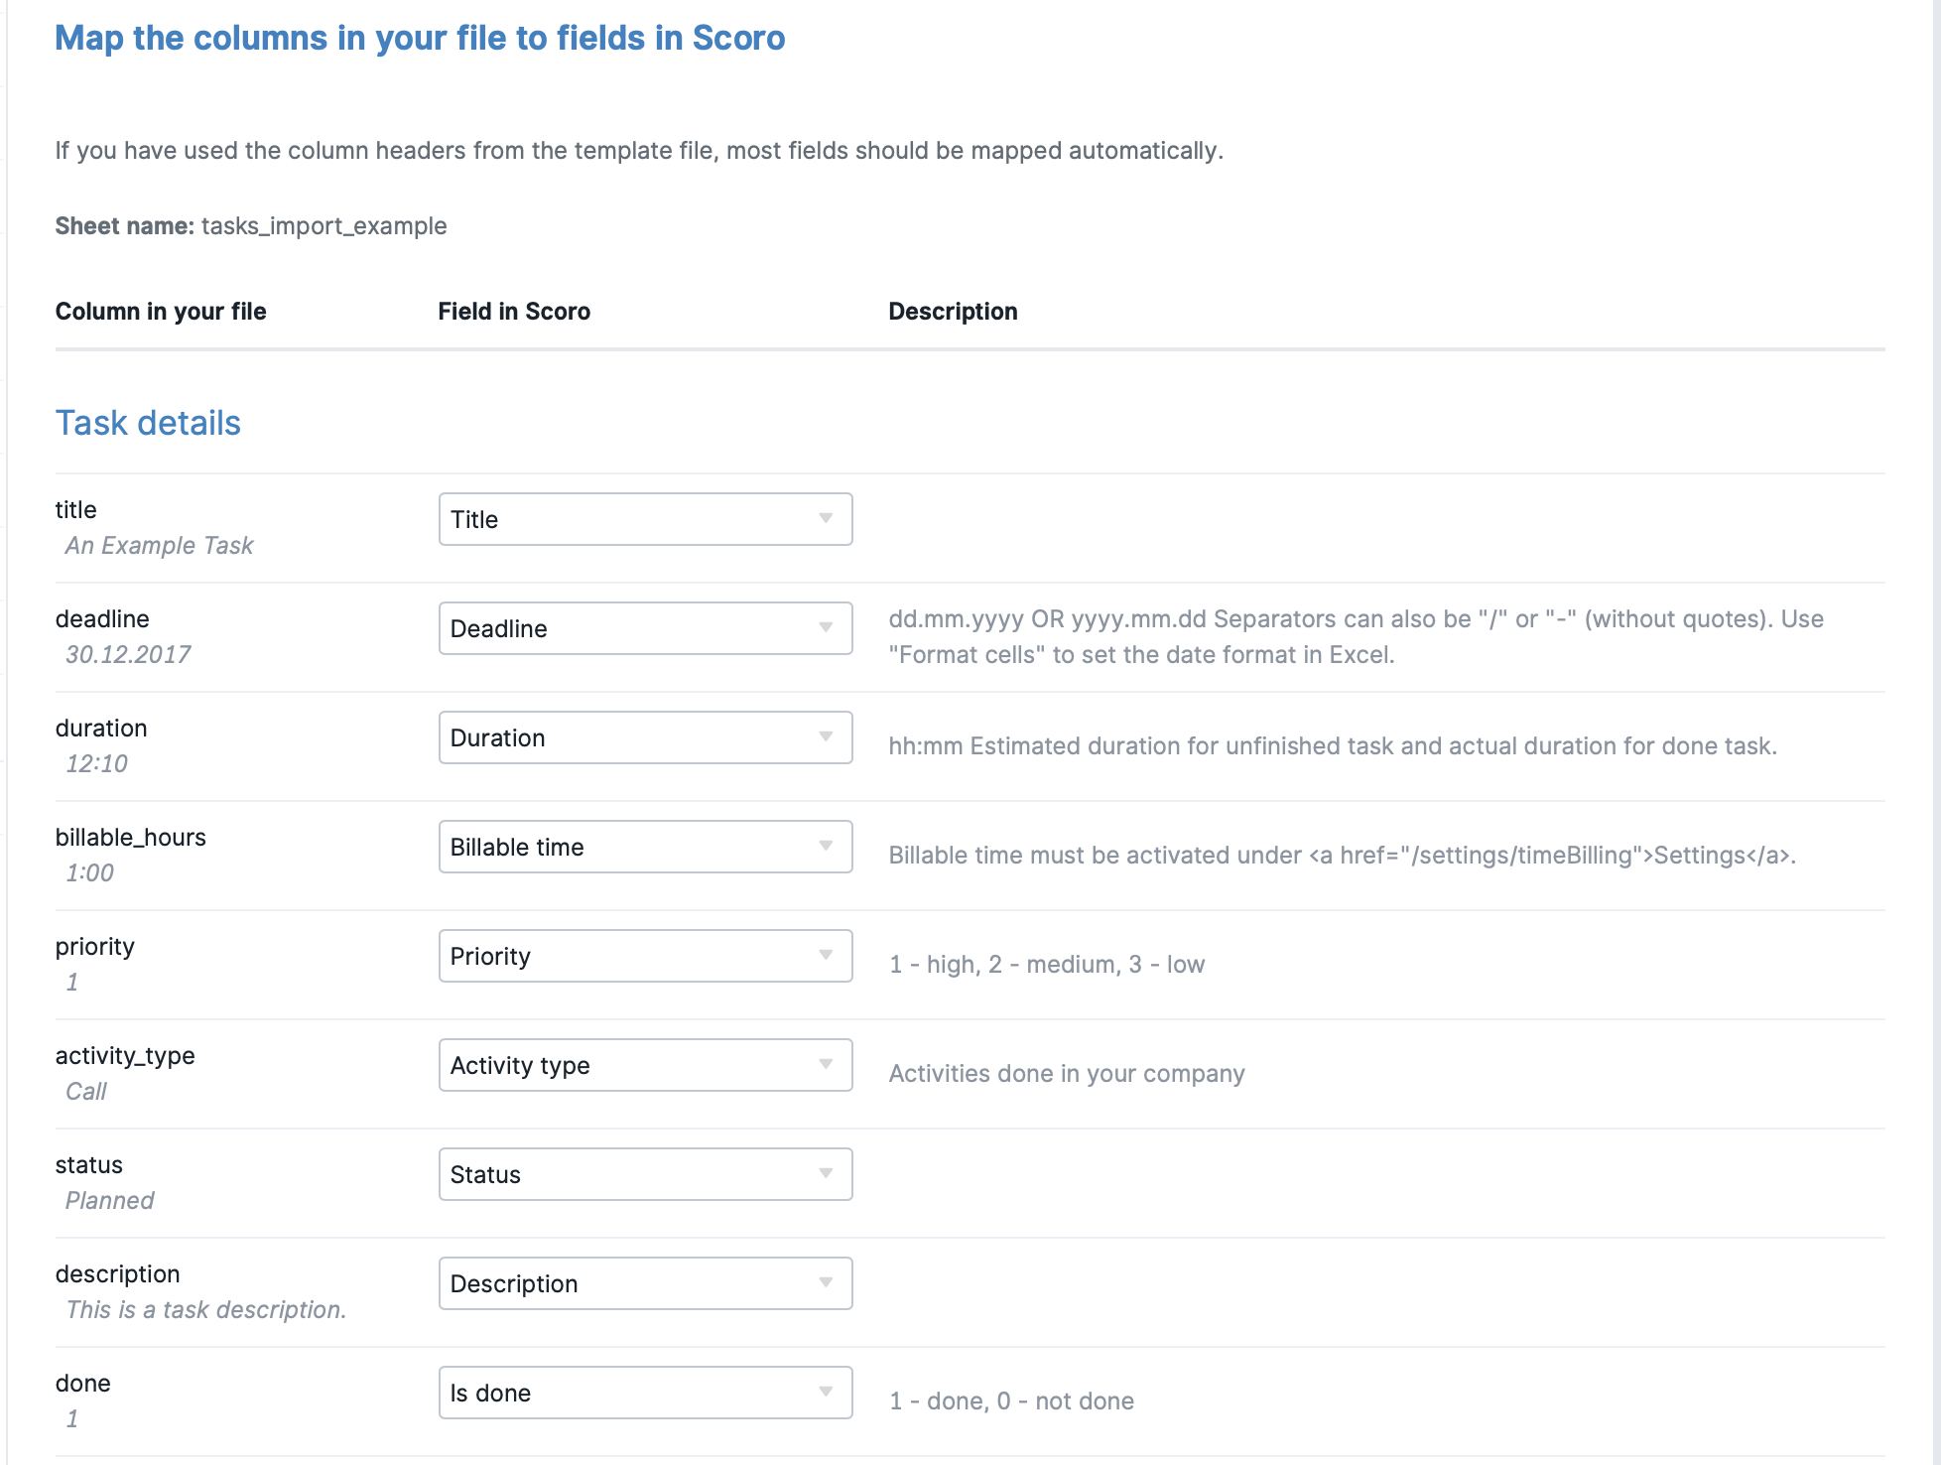Click the sample value 'Planned'
Screen dimensions: 1941x1465
pyautogui.click(x=110, y=1201)
